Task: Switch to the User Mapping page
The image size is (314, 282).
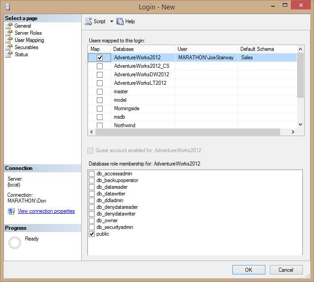Action: point(29,40)
